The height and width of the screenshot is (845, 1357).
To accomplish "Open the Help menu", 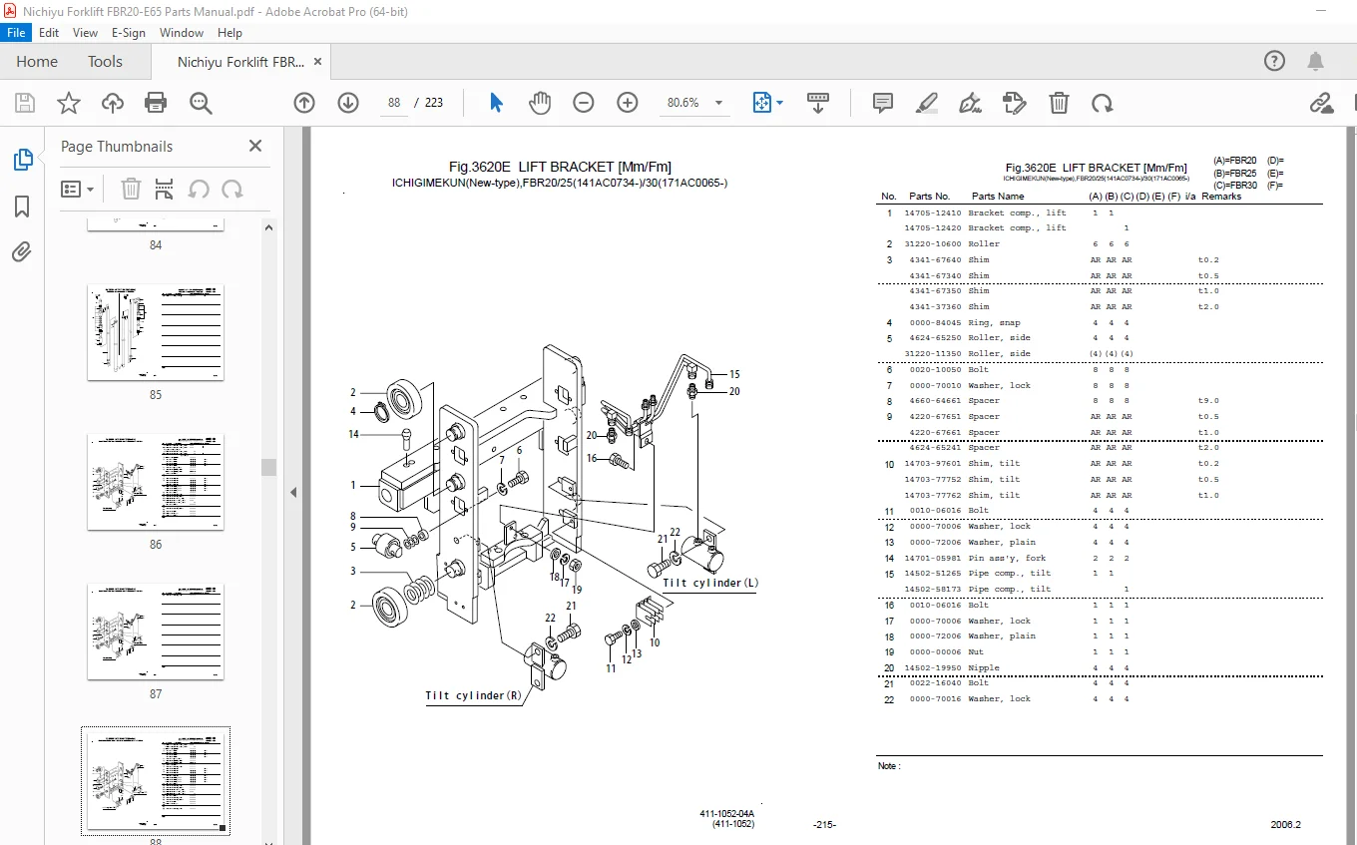I will pos(229,33).
